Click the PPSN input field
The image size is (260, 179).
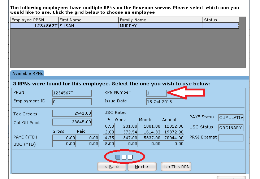click(72, 93)
